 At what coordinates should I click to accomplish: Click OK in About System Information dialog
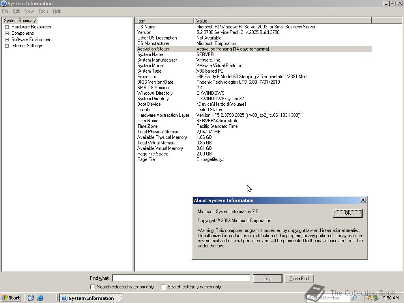tap(348, 213)
